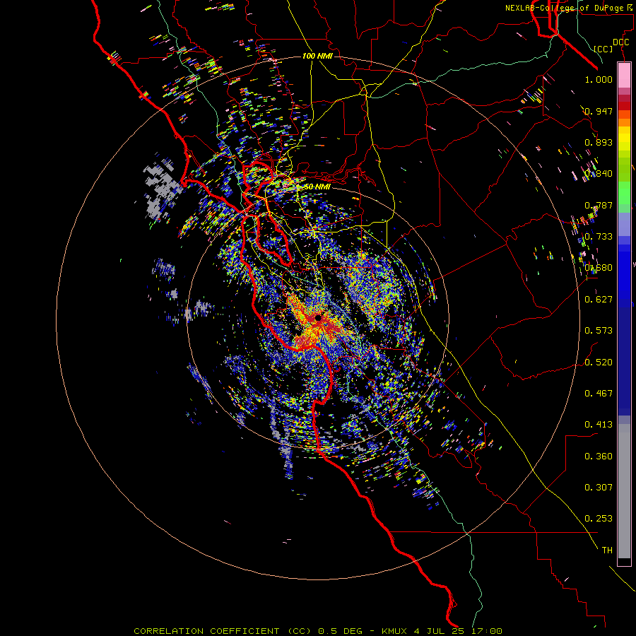
Task: Click the "0.573" scale value
Action: 599,331
